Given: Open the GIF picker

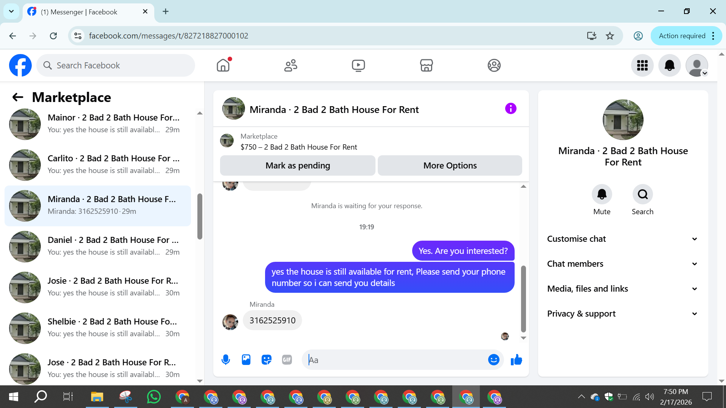Looking at the screenshot, I should 287,360.
